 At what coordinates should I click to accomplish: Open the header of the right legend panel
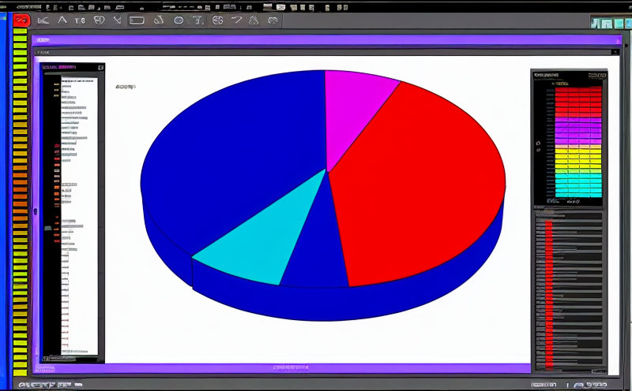coord(553,75)
